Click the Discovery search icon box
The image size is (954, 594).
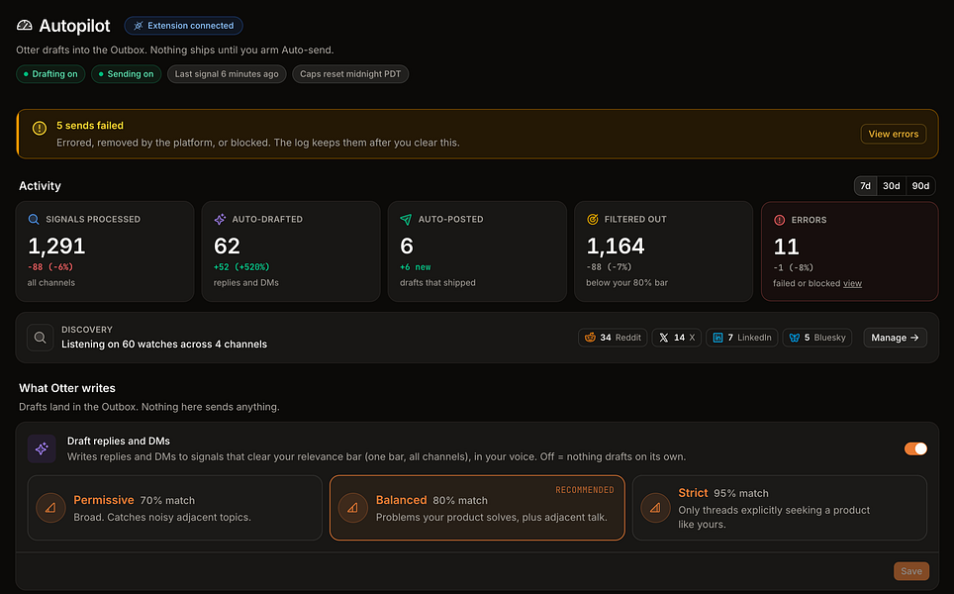pyautogui.click(x=41, y=338)
